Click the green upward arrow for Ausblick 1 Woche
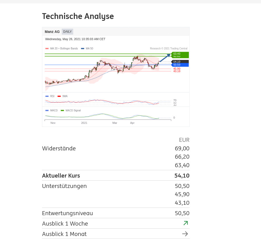Image resolution: width=261 pixels, height=239 pixels. pos(185,223)
